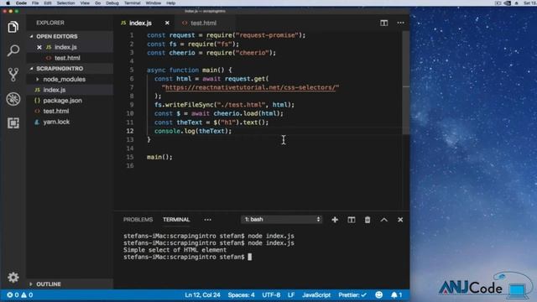The image size is (537, 302).
Task: Open the Terminal menu in menu bar
Action: (x=133, y=3)
